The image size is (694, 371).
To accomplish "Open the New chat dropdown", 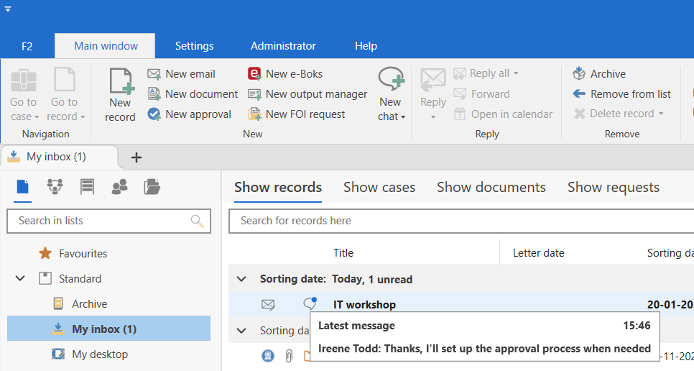I will (x=392, y=116).
